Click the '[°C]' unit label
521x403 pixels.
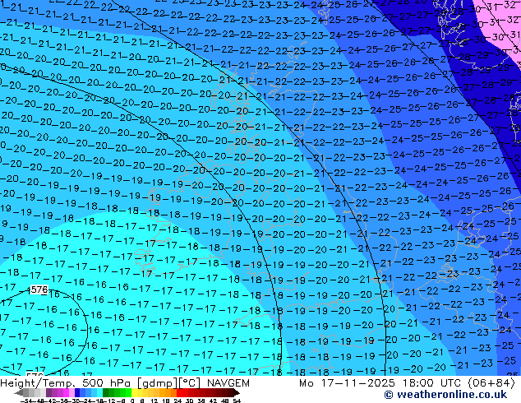[x=190, y=383]
